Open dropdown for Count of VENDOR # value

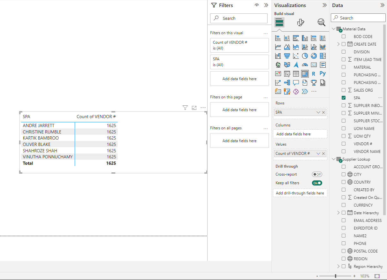318,154
